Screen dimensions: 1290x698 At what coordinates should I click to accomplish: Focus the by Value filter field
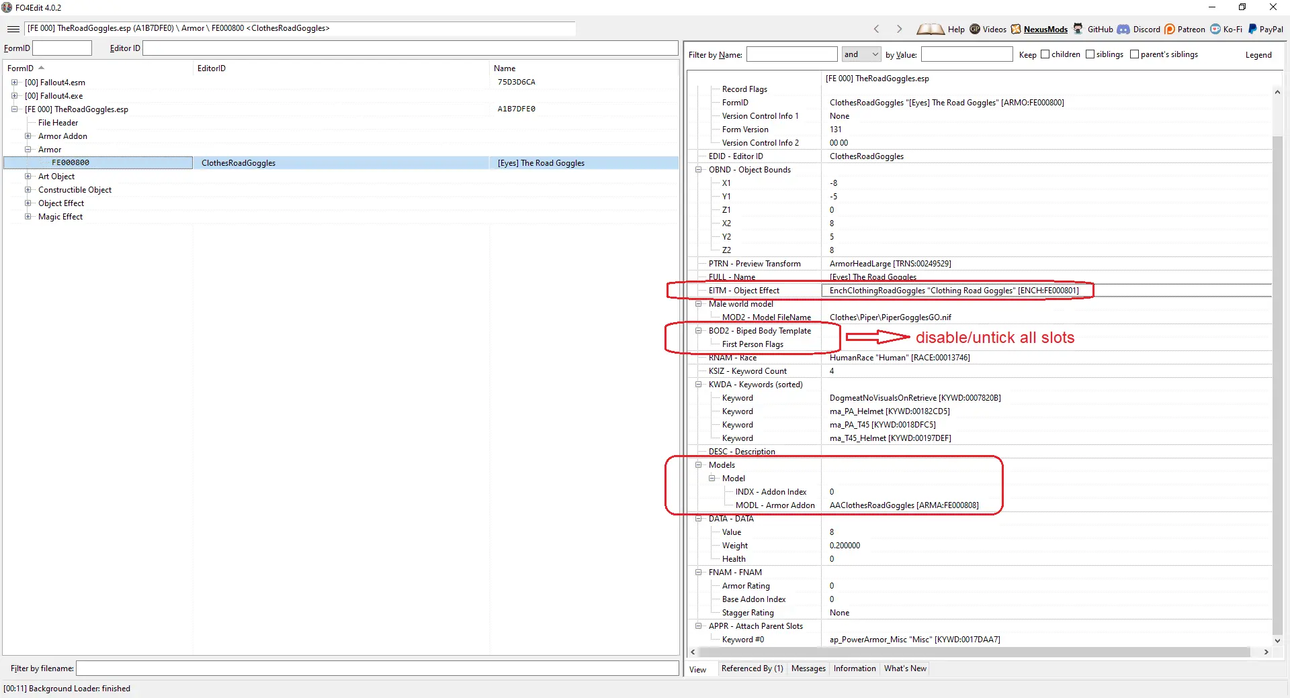pyautogui.click(x=966, y=54)
